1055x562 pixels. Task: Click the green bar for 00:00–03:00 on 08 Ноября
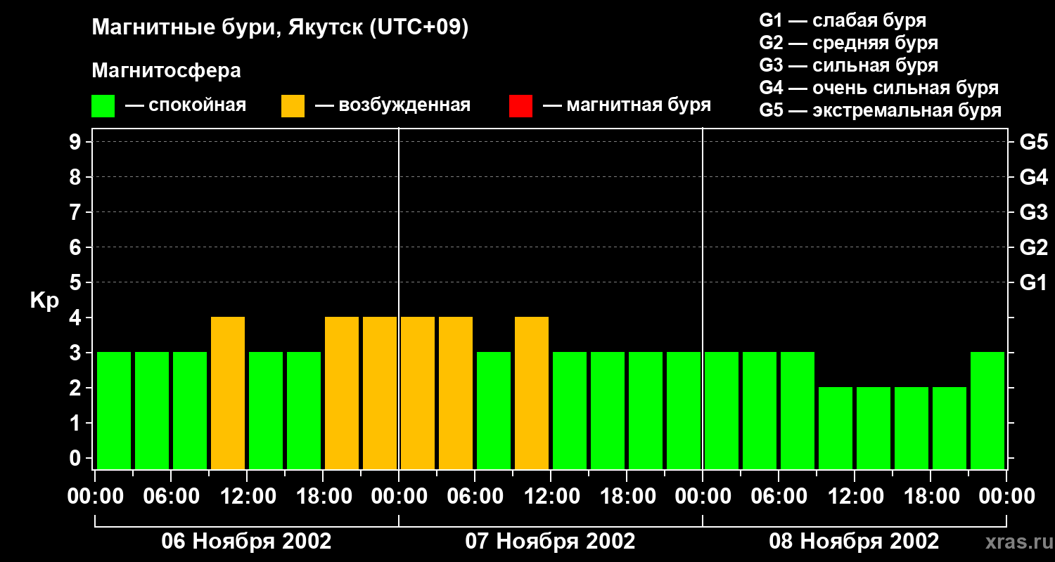(722, 411)
